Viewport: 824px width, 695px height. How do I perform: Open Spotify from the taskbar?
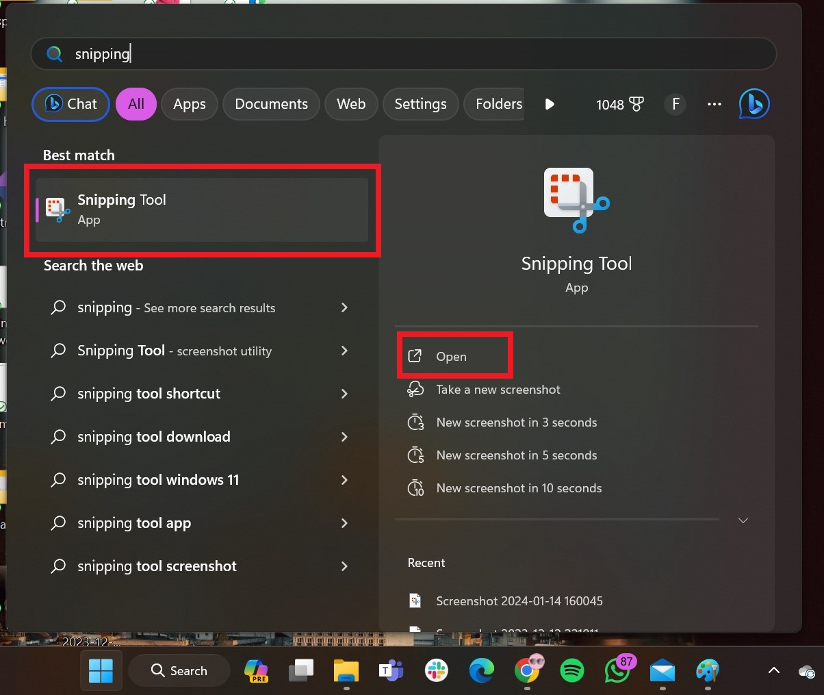click(571, 670)
